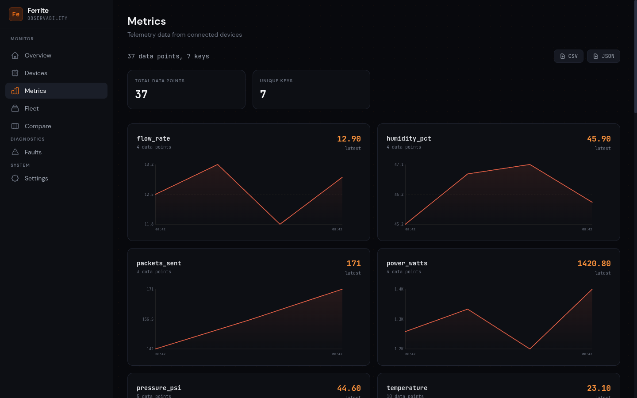Viewport: 637px width, 398px height.
Task: Select the Fleet briefcase icon
Action: click(15, 108)
